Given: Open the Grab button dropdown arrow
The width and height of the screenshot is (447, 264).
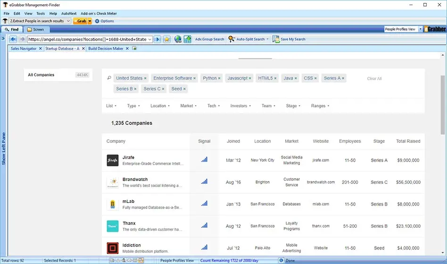Looking at the screenshot, I should (90, 21).
